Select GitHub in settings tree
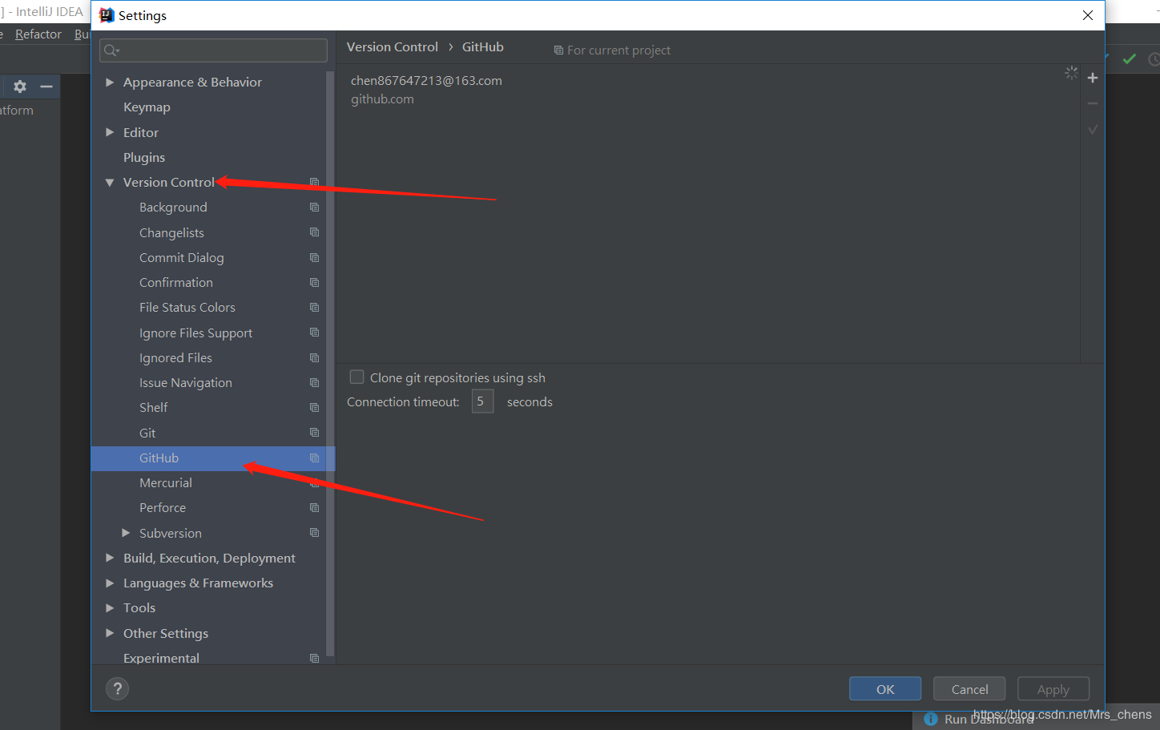Viewport: 1160px width, 730px height. (x=213, y=458)
